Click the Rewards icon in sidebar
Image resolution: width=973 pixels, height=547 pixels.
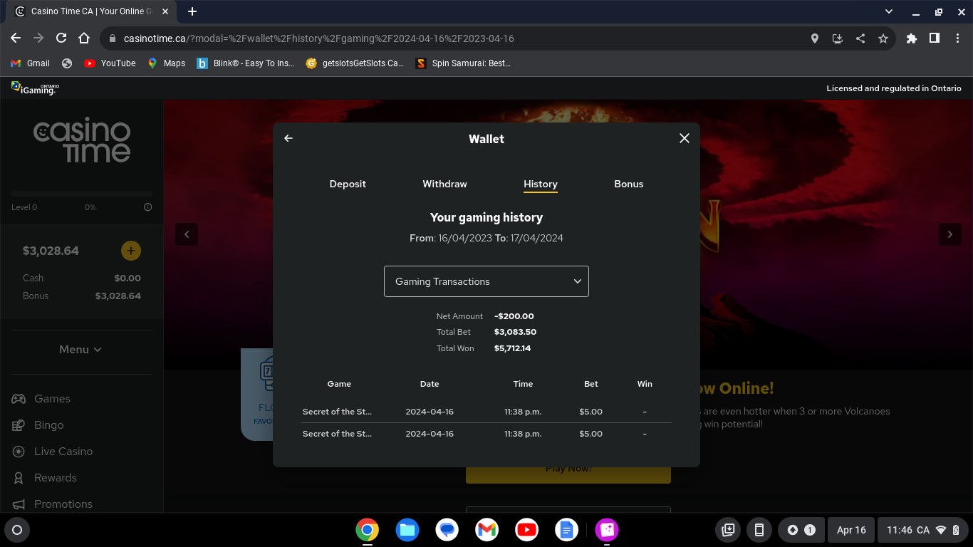(19, 478)
